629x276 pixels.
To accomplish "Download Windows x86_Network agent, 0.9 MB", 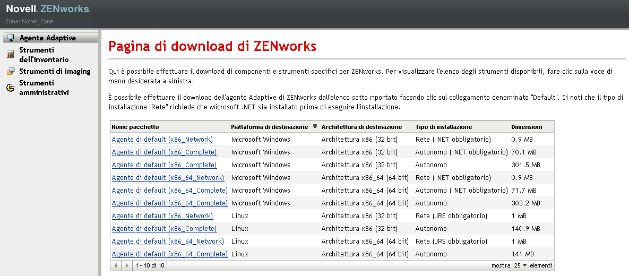I will tap(162, 140).
